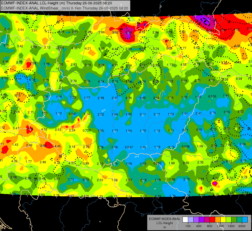
Task: Click the white legend color swatch
Action: (185, 219)
